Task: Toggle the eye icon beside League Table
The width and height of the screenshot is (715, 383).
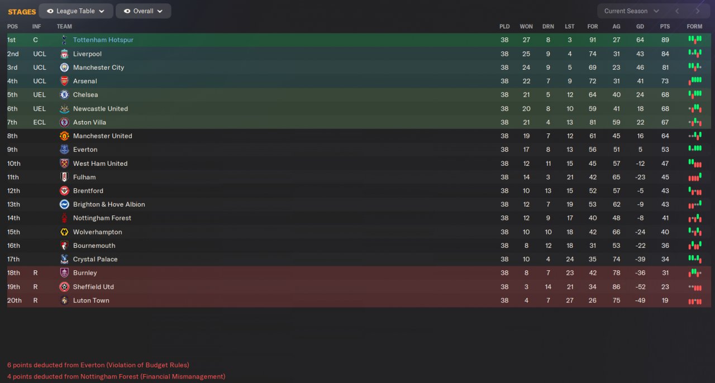Action: [x=50, y=11]
